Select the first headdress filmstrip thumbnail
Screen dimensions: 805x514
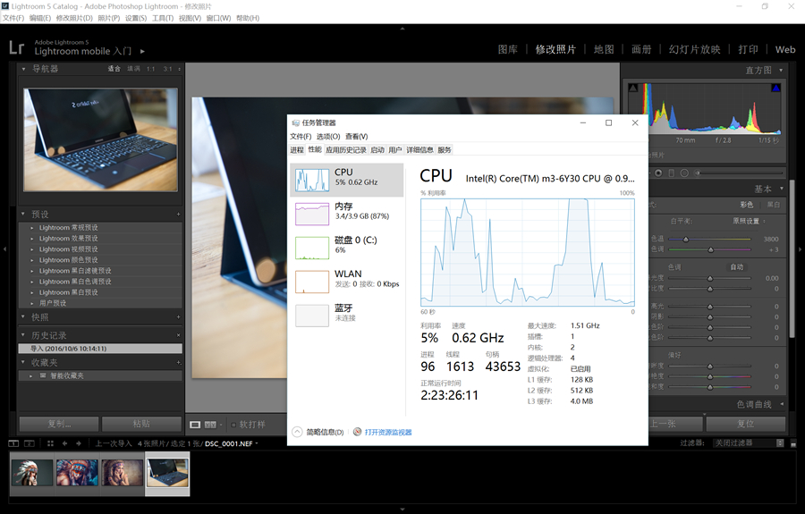32,473
